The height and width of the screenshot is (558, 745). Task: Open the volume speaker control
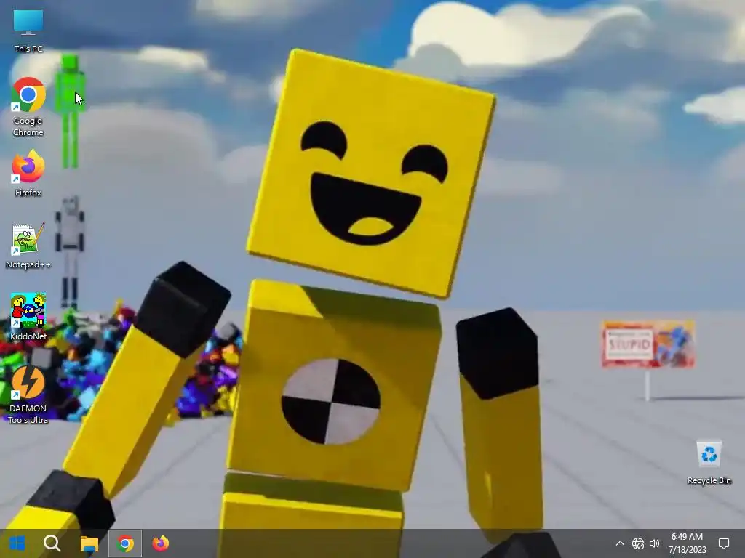coord(655,543)
